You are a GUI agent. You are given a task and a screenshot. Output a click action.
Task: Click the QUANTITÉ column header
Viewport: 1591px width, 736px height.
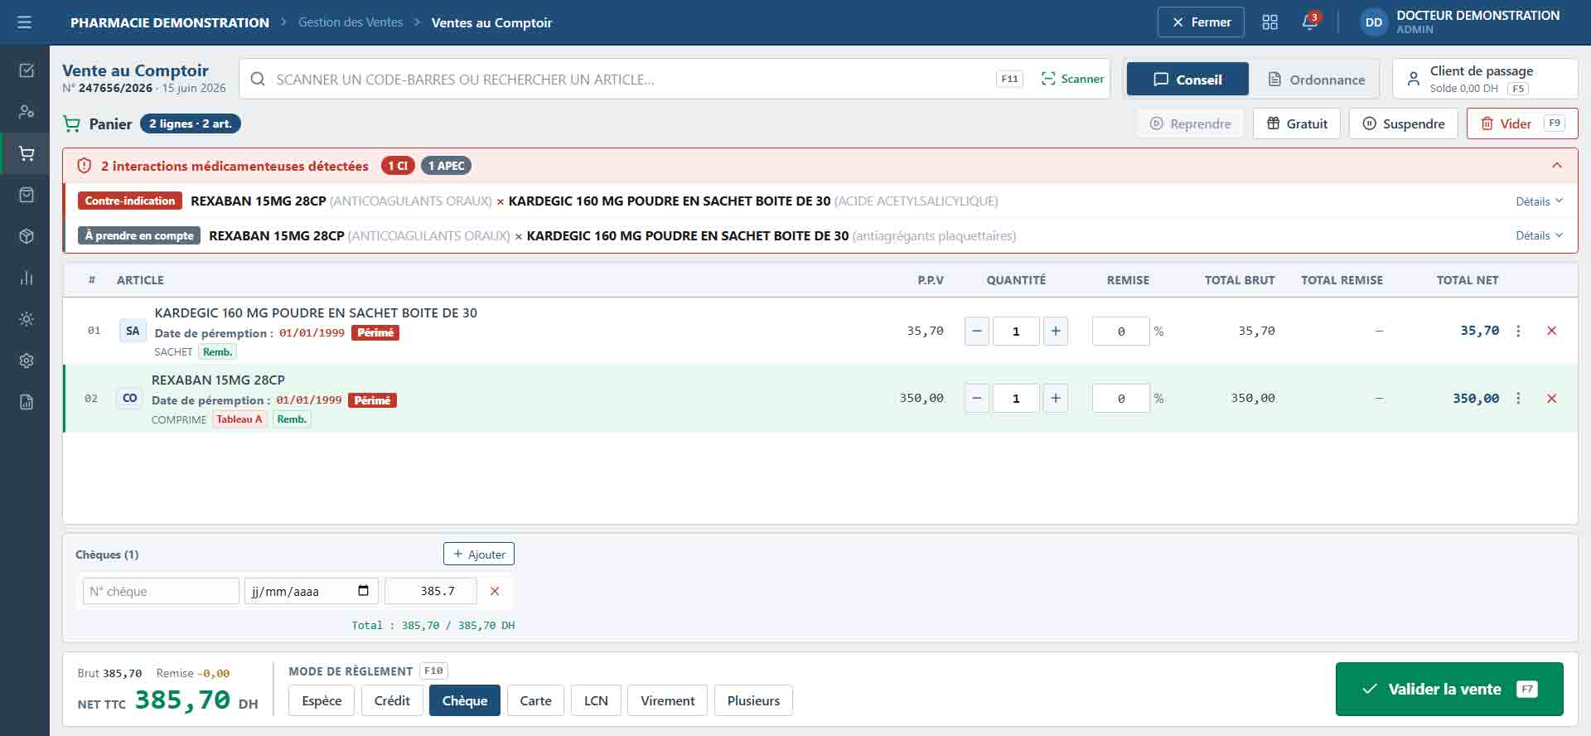point(1016,280)
